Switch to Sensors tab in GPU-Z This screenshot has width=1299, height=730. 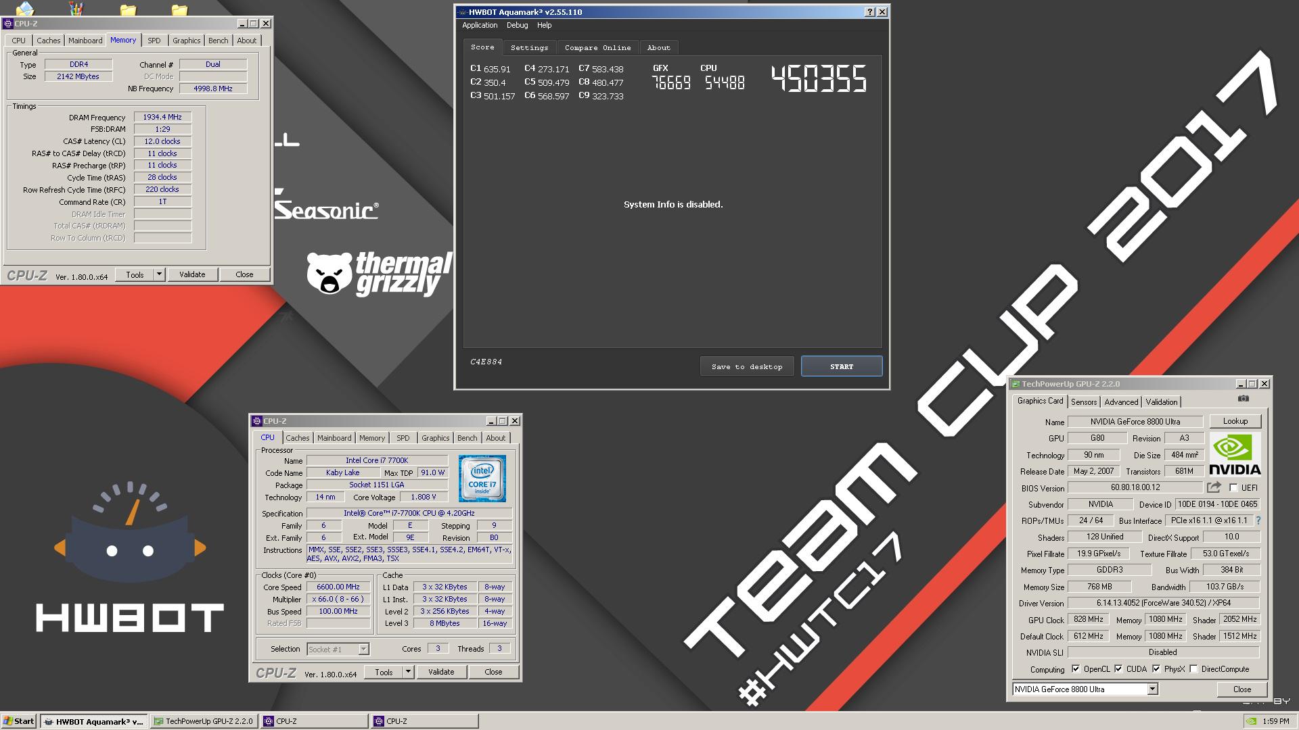click(x=1084, y=401)
